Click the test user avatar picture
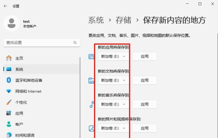The width and height of the screenshot is (218, 138). 11,23
